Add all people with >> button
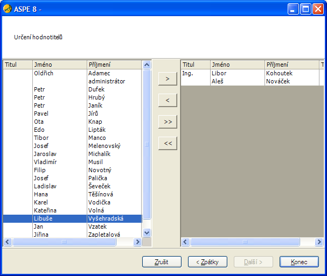Viewport: 327px width, 276px height. click(x=168, y=122)
